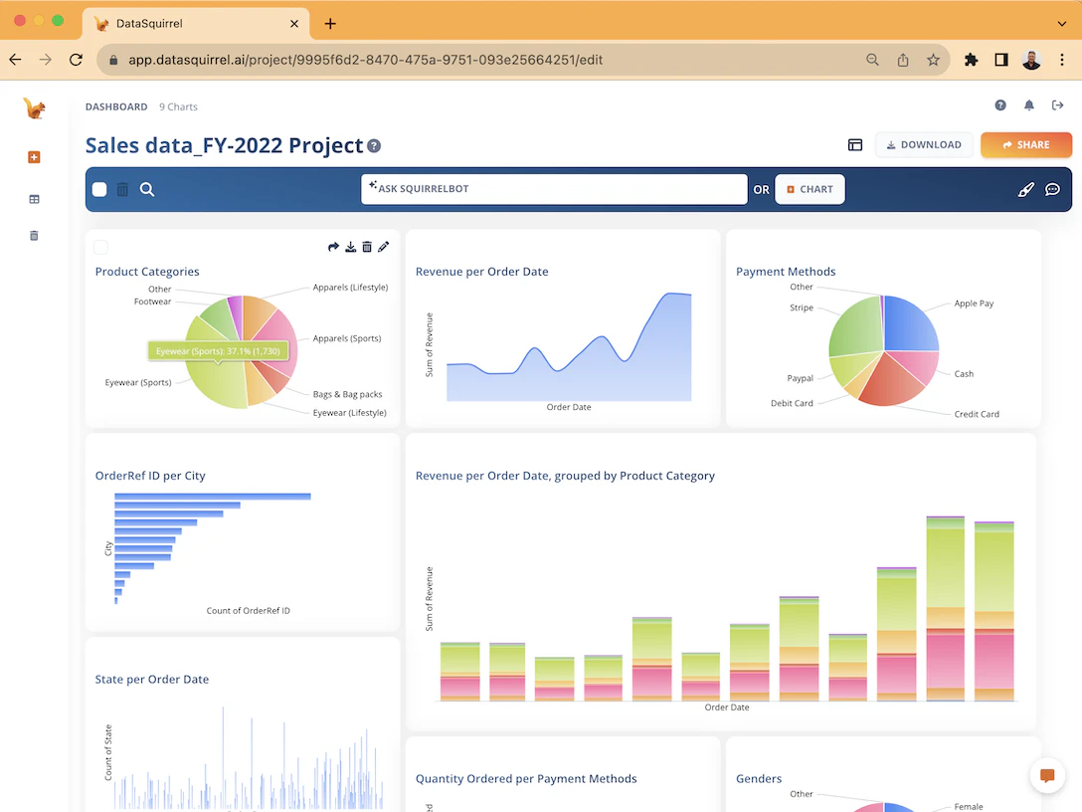Open a new browser tab
Screen dimensions: 1082x812
point(330,24)
